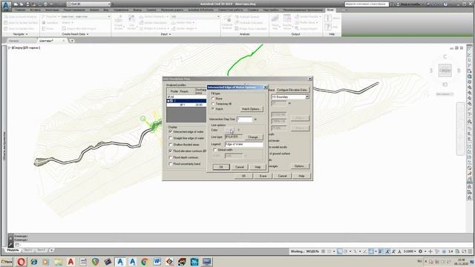Click the About icon in Help panel

click(328, 18)
